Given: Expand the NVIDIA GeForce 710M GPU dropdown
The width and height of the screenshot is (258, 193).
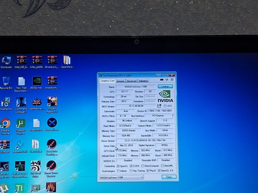Looking at the screenshot, I should pos(122,177).
